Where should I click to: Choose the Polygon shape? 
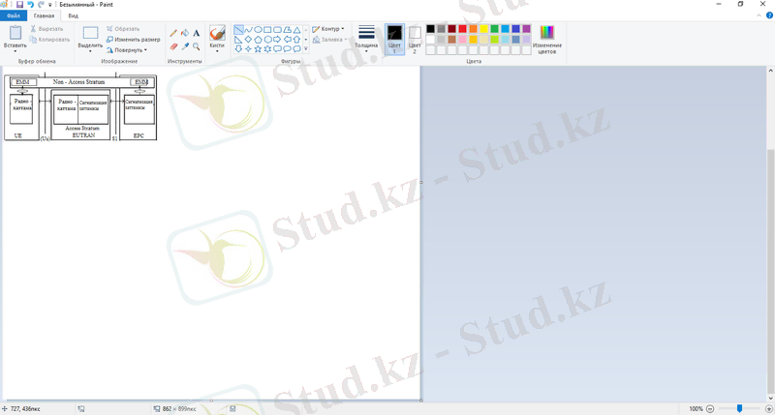coord(287,30)
